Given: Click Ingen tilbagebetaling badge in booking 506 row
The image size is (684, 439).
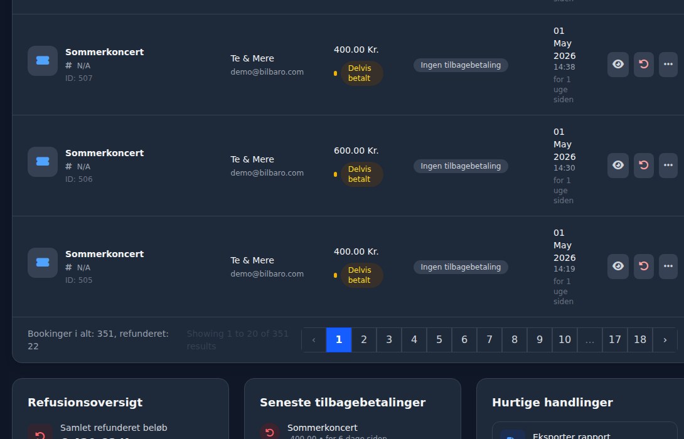Looking at the screenshot, I should coord(461,166).
